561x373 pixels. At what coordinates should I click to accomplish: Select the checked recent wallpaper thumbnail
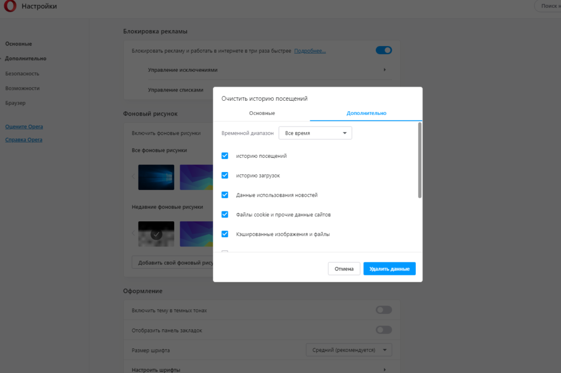pos(156,234)
